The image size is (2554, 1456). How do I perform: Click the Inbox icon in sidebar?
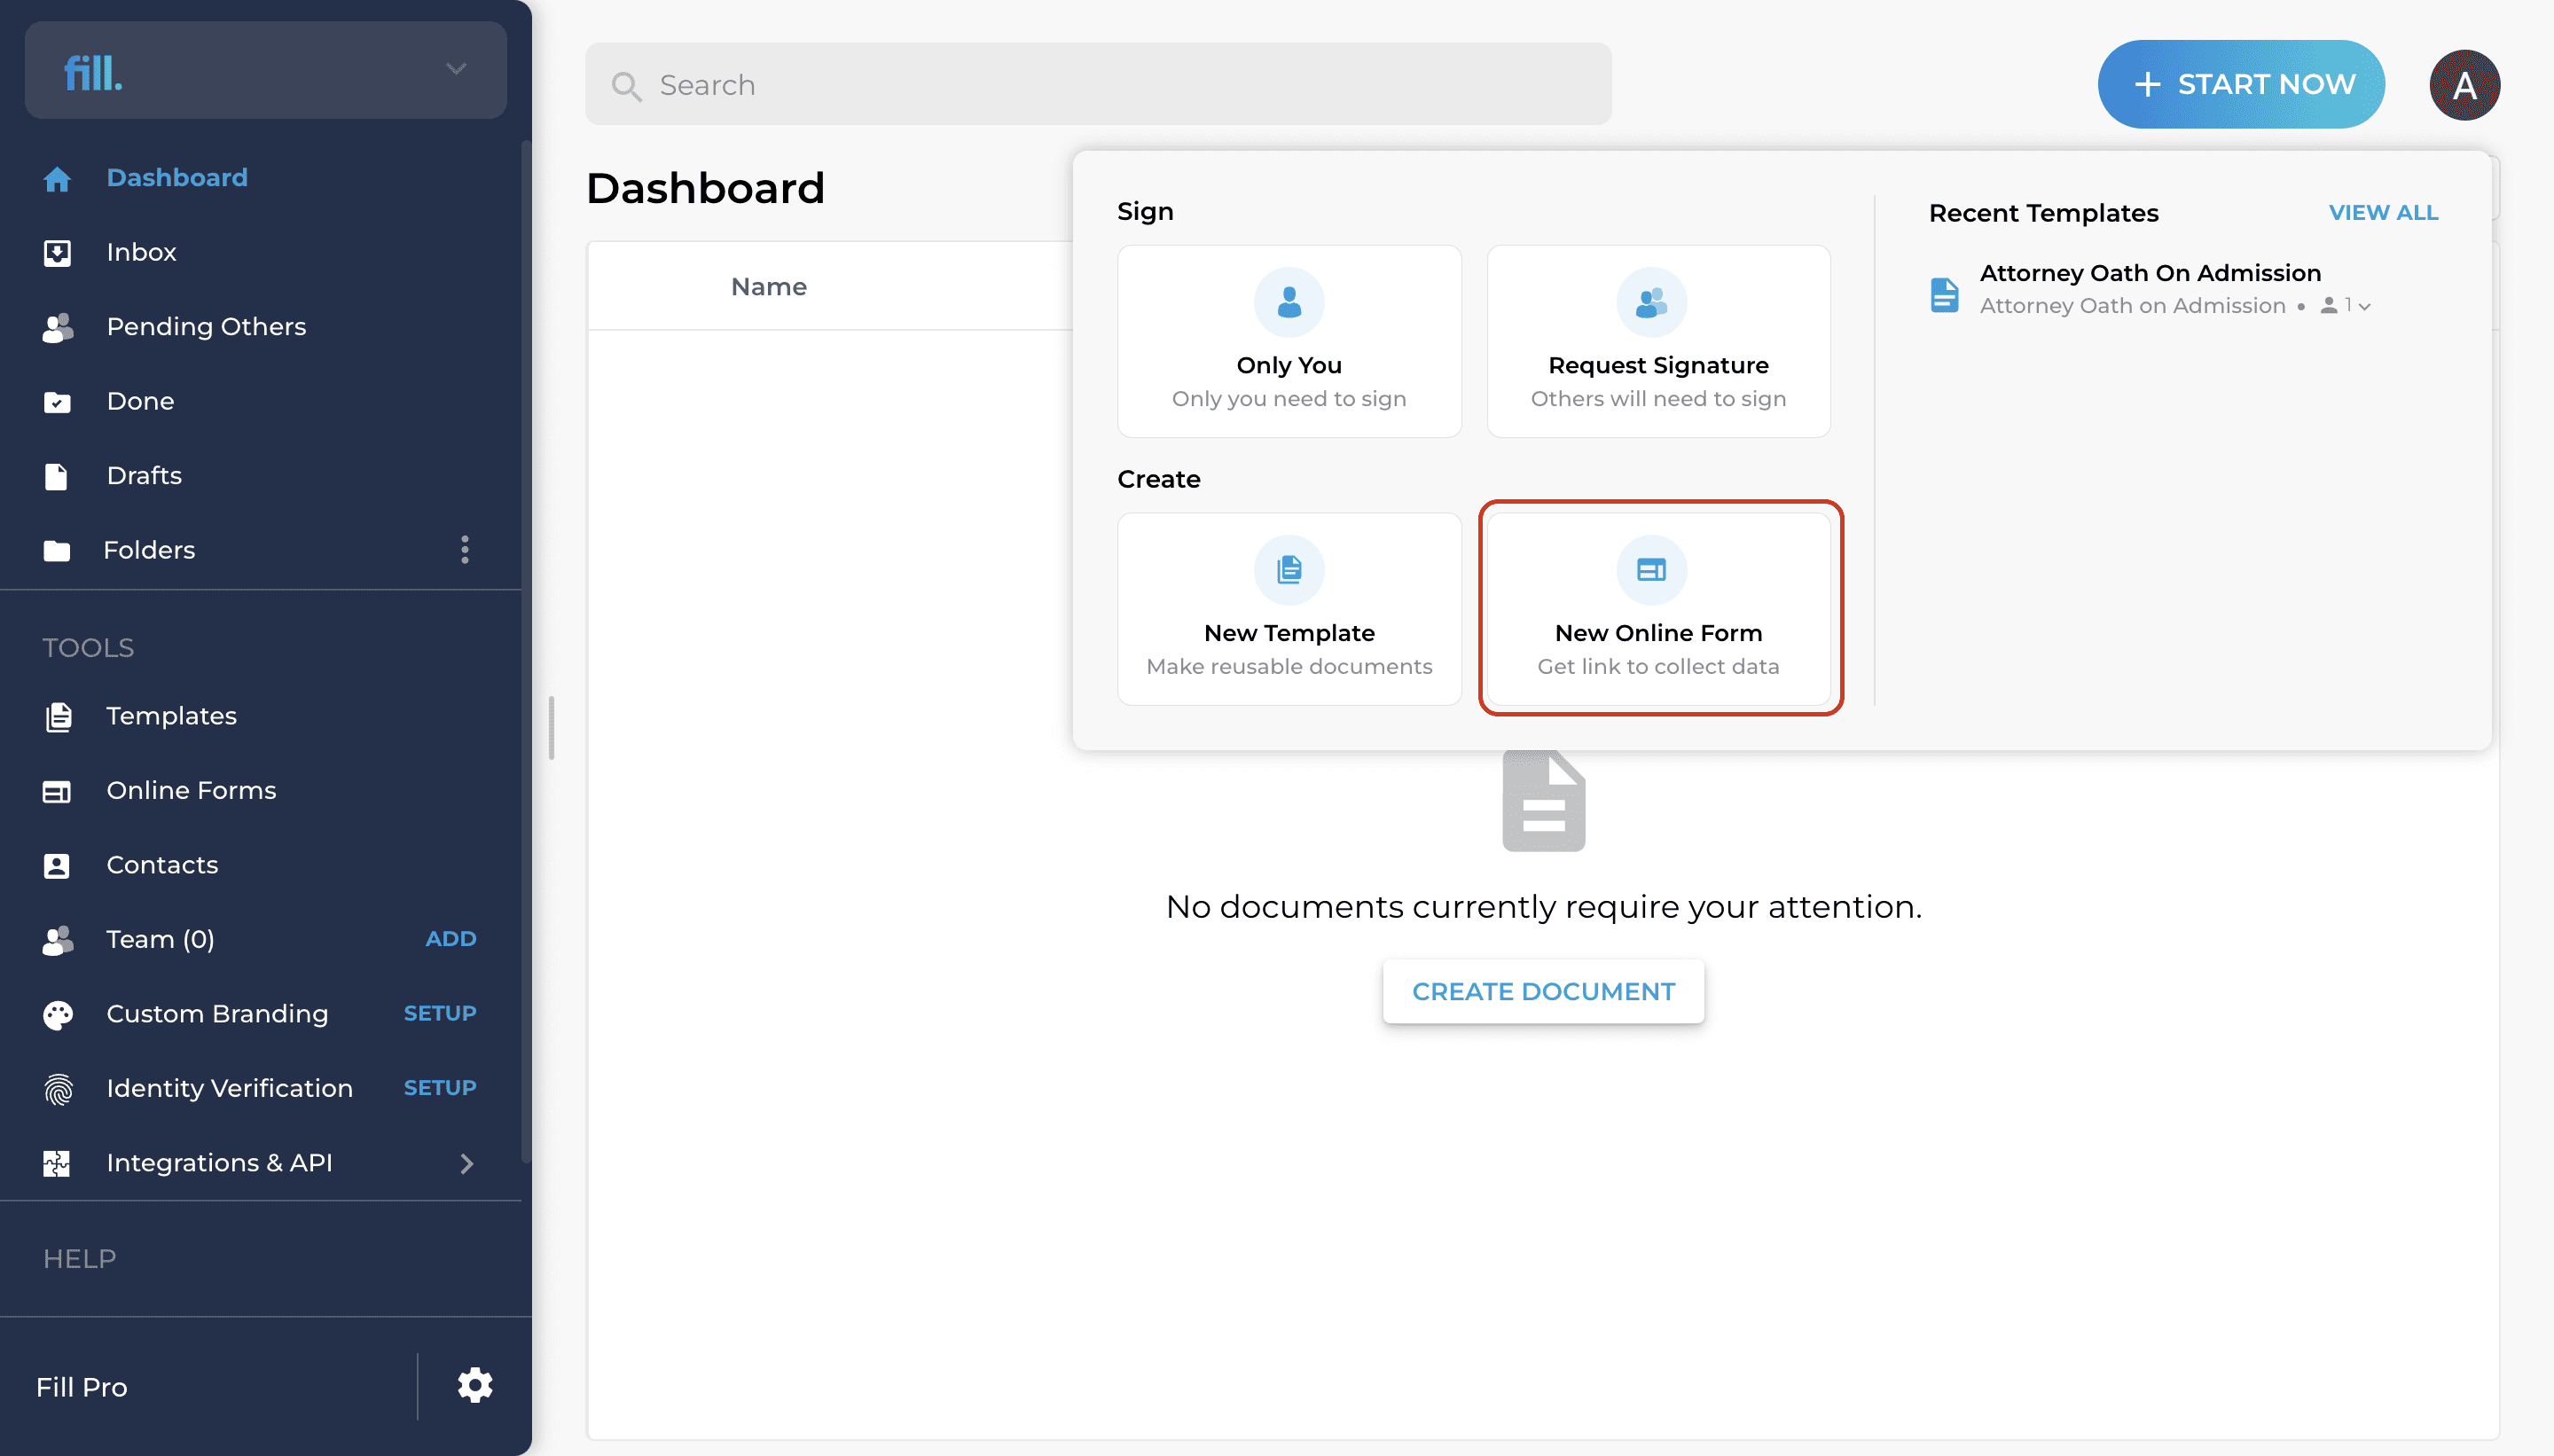tap(57, 253)
